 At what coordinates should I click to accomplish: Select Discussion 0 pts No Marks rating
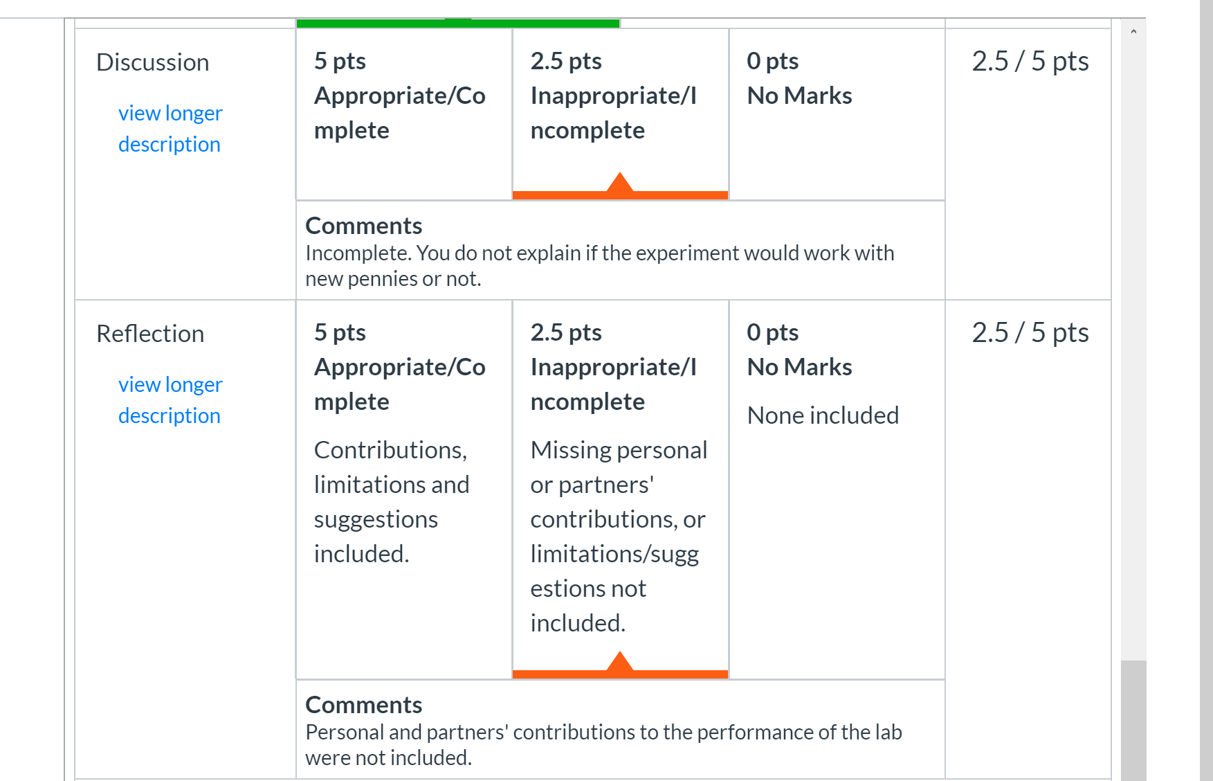837,114
